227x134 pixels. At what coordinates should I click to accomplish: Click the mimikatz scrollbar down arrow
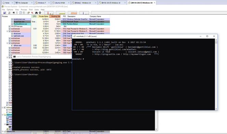tap(216, 109)
